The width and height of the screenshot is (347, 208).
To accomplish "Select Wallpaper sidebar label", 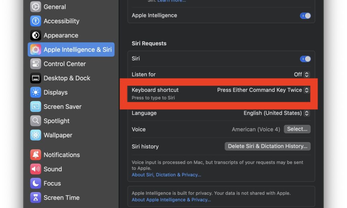I will pos(58,135).
